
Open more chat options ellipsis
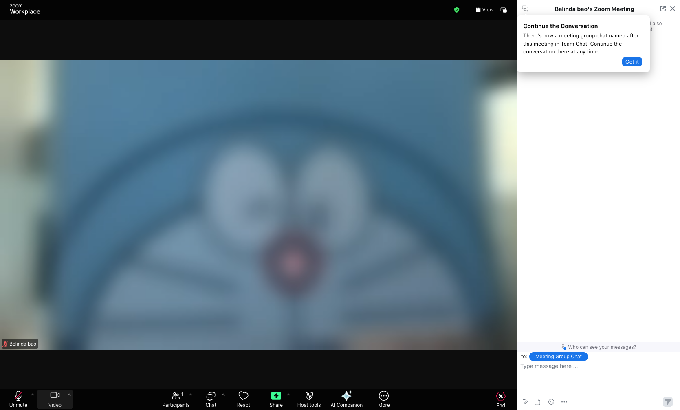tap(564, 402)
